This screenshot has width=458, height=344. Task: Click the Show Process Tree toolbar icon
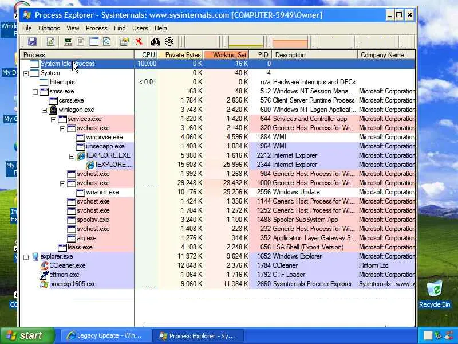pyautogui.click(x=80, y=42)
